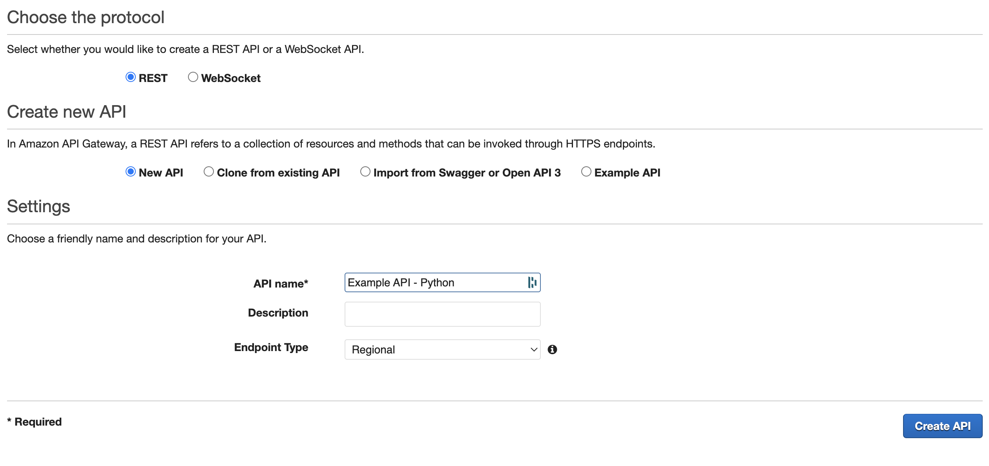Click inside the Description text box
This screenshot has height=466, width=989.
[x=442, y=314]
